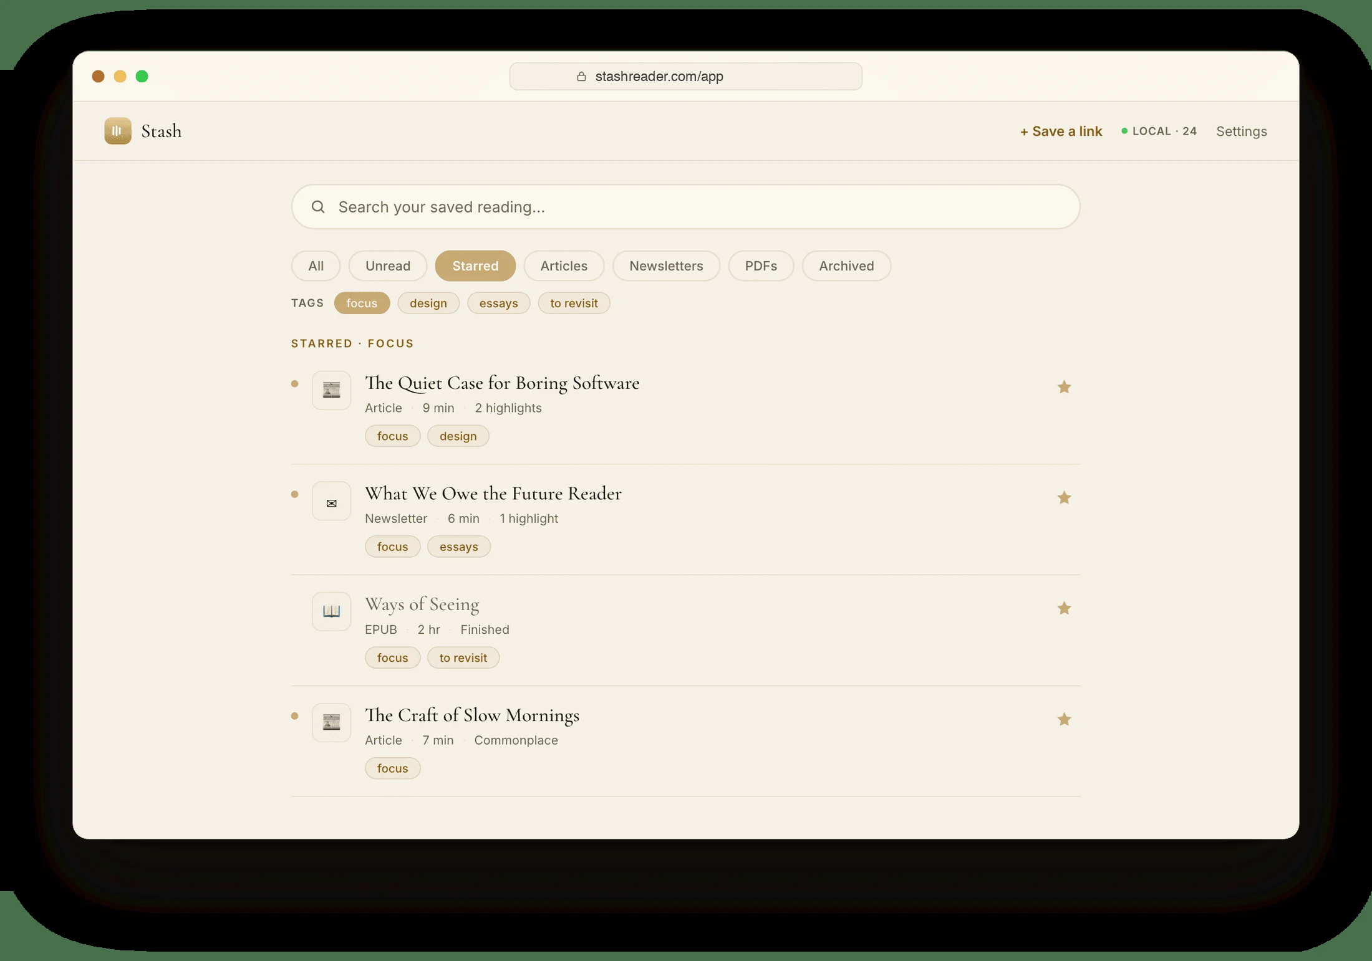Open the Ways of Seeing title
This screenshot has width=1372, height=961.
click(x=422, y=605)
